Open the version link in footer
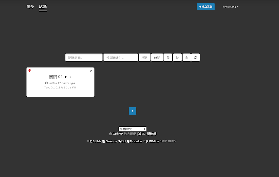 pos(141,134)
